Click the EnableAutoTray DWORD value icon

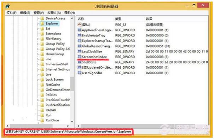click(80, 35)
